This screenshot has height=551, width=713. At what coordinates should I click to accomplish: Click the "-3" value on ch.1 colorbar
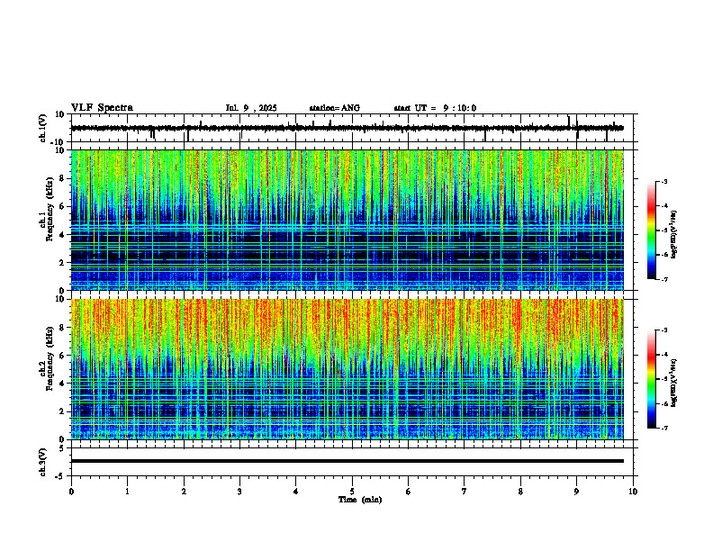click(x=663, y=181)
